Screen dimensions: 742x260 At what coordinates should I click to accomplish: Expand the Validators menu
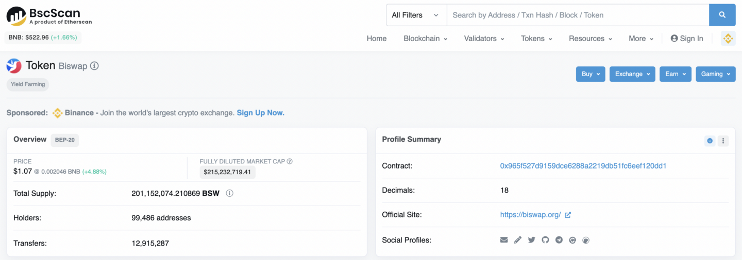click(484, 39)
